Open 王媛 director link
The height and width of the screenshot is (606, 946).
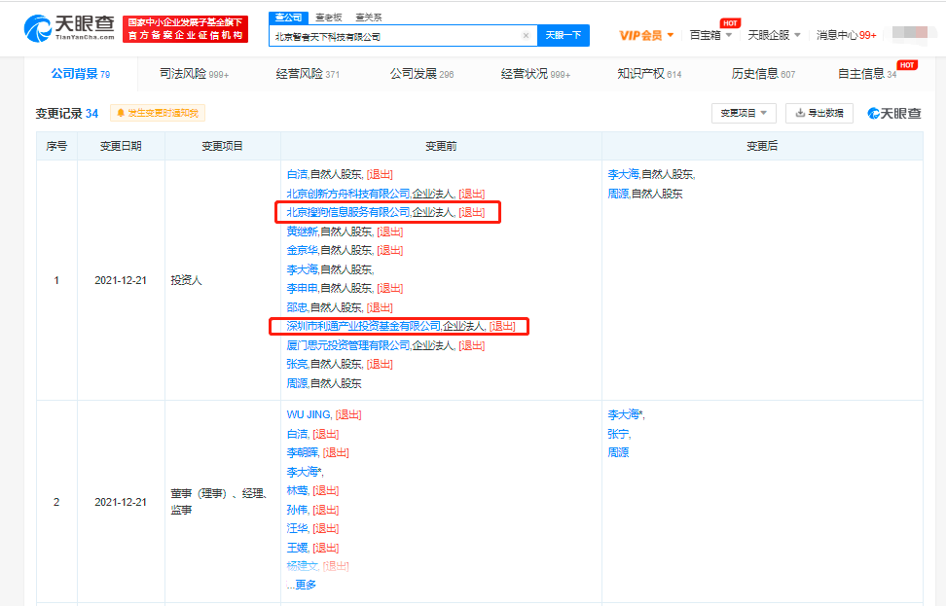tap(297, 548)
